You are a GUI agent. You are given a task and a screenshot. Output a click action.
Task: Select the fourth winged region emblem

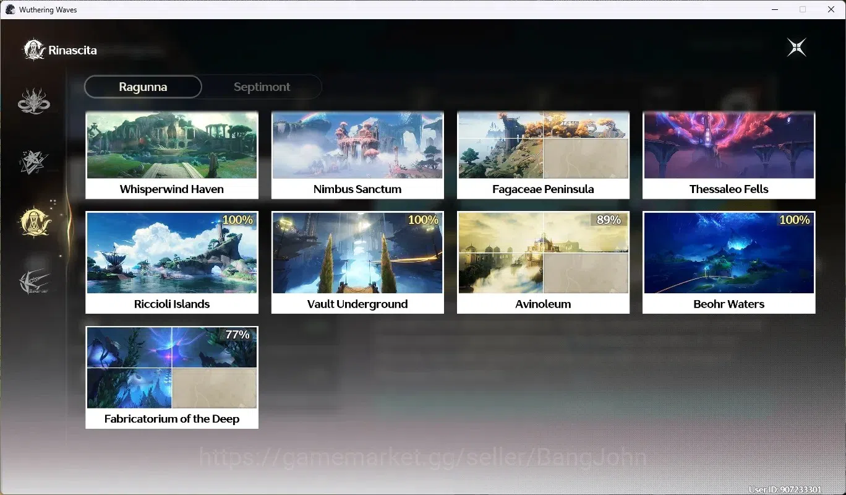(34, 282)
